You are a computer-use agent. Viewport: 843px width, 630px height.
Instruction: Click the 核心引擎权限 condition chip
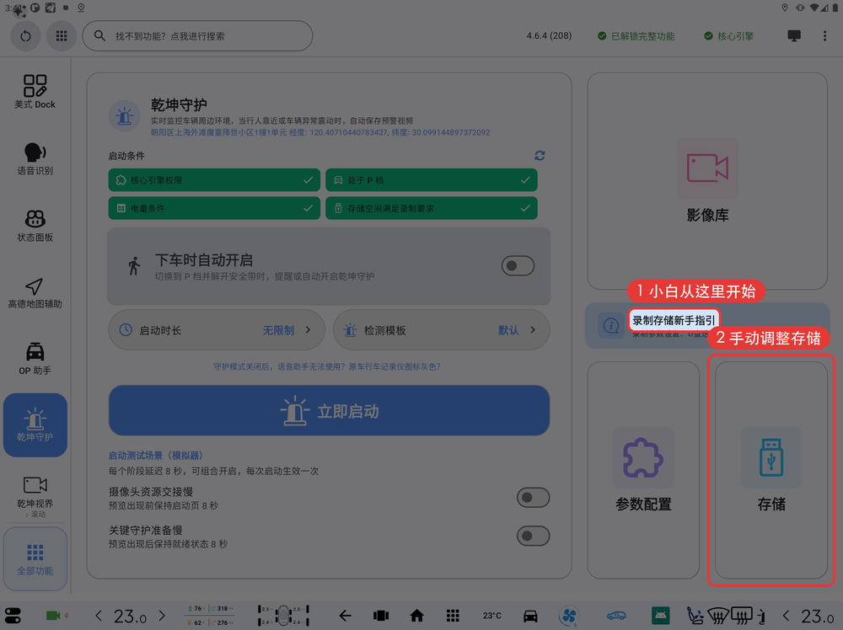point(214,180)
